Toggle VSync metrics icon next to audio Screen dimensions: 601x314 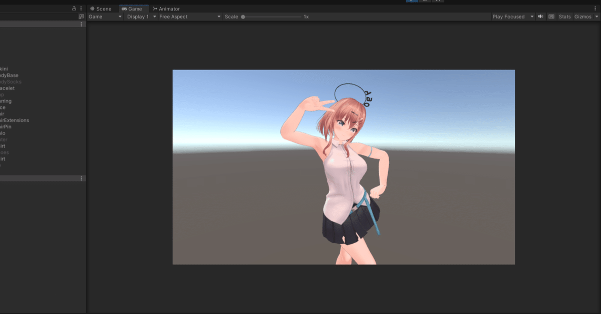[x=551, y=16]
